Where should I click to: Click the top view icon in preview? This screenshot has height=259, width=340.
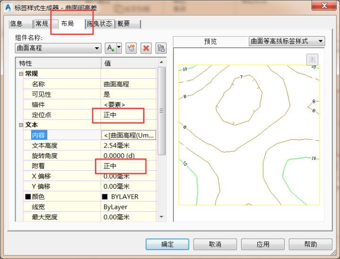coord(312,59)
